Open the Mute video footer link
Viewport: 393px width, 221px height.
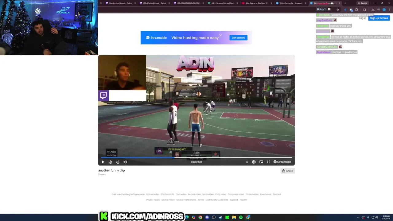coord(208,194)
